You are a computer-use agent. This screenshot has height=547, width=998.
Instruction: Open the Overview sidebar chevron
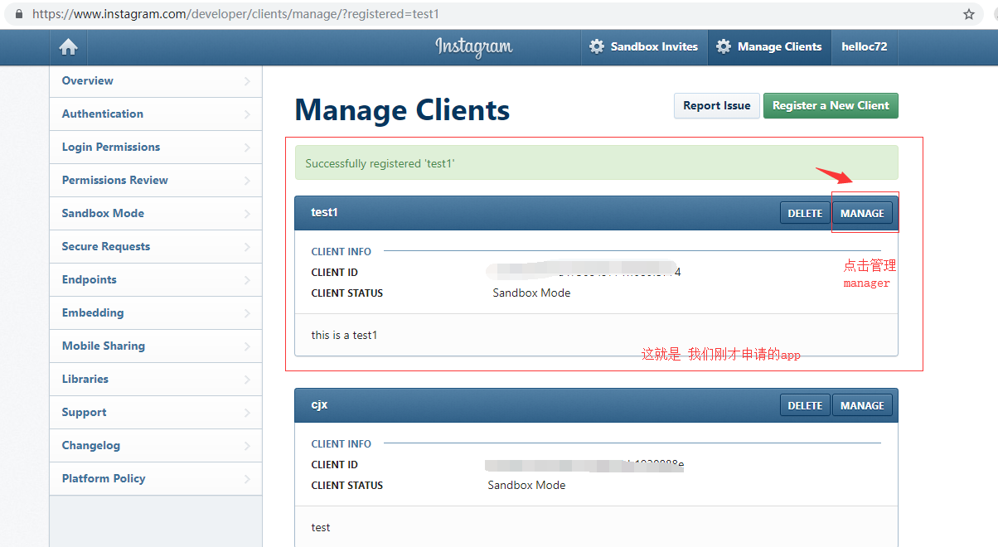247,81
